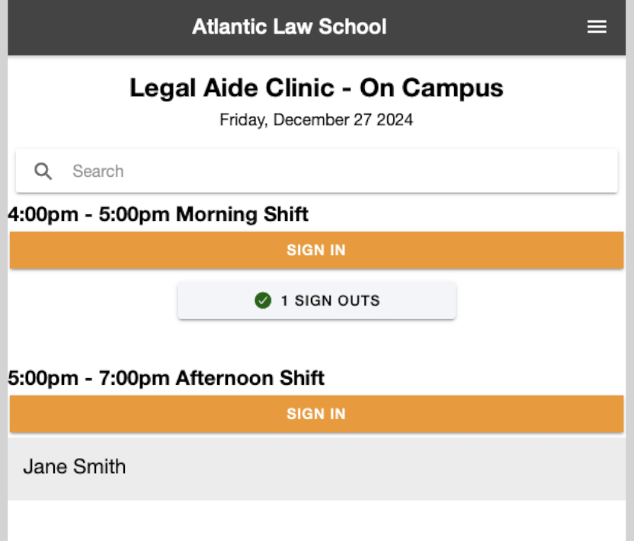634x541 pixels.
Task: Open the hamburger navigation menu
Action: point(597,27)
